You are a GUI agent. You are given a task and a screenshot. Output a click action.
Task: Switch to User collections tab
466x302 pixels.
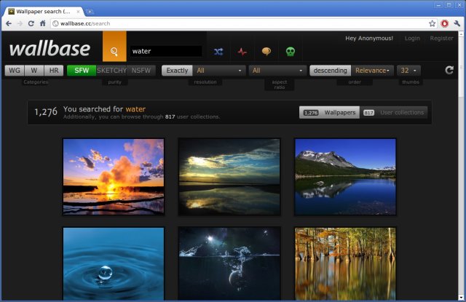394,113
